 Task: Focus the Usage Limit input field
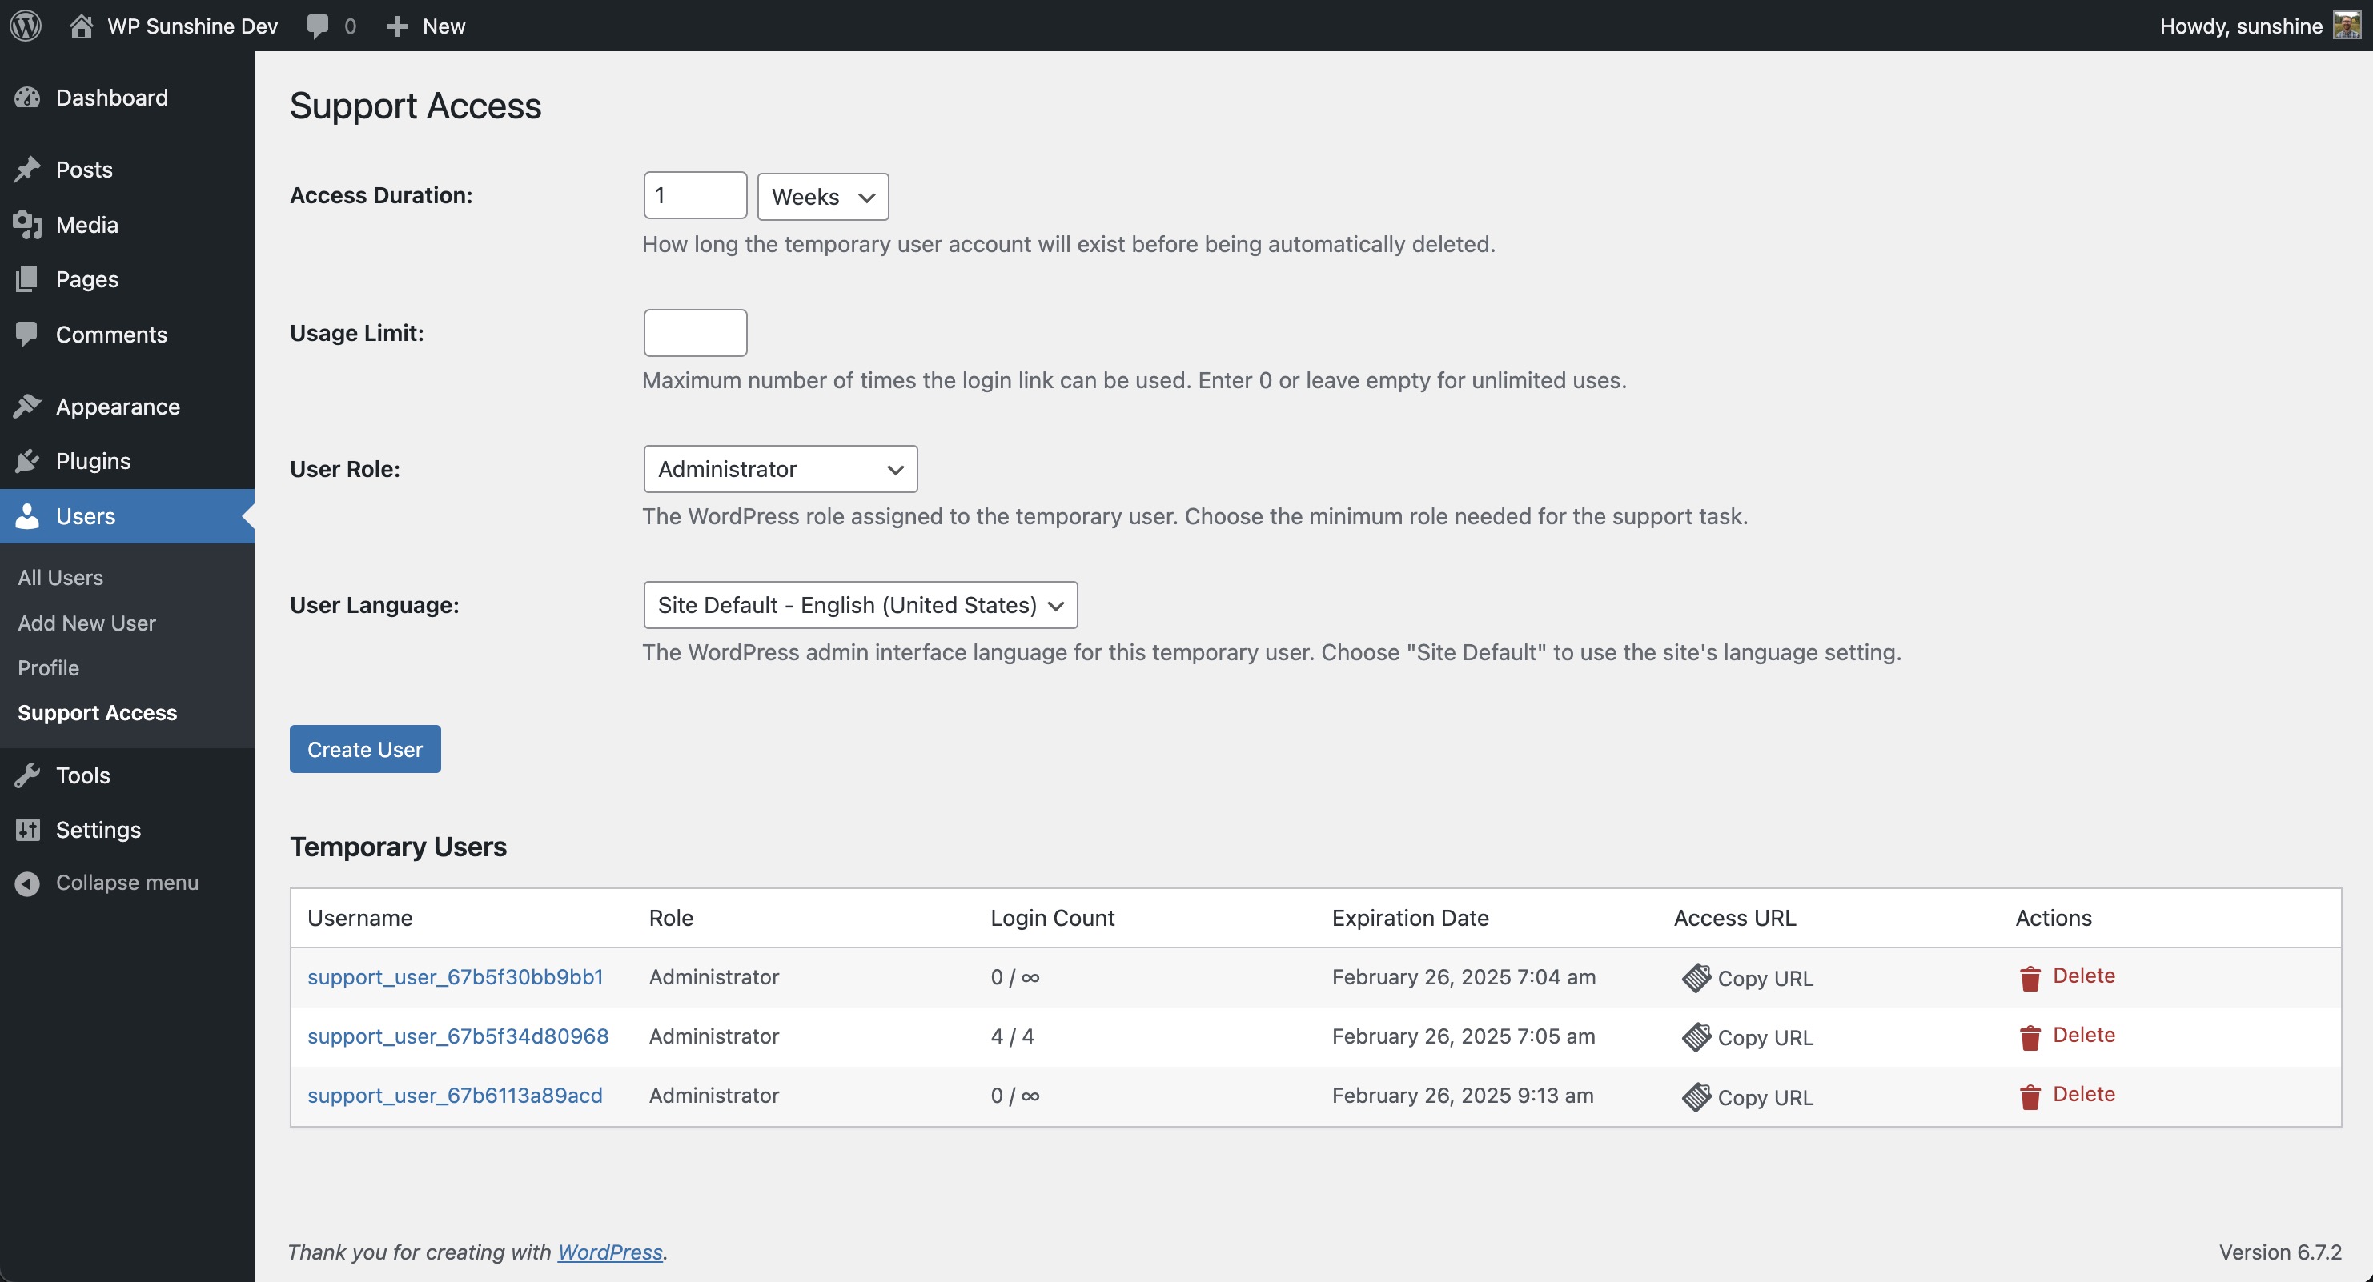[x=695, y=334]
